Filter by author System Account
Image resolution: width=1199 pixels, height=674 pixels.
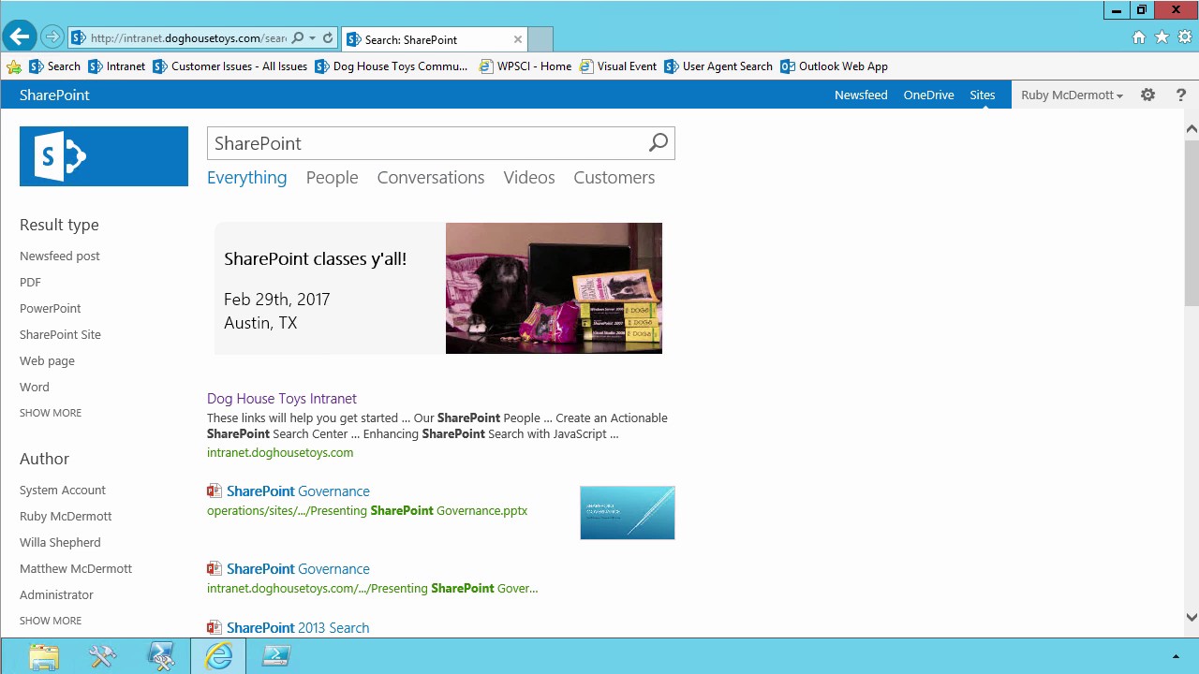[x=63, y=490]
